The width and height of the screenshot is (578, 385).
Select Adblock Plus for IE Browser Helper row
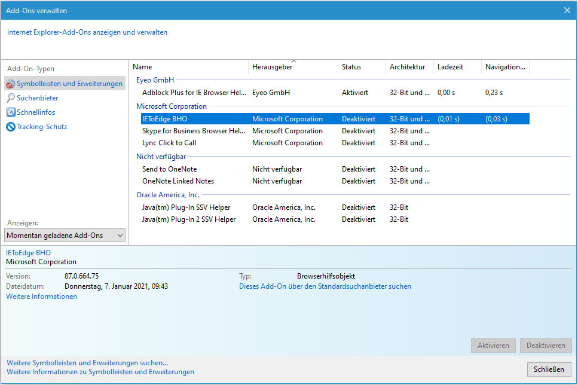pyautogui.click(x=335, y=93)
